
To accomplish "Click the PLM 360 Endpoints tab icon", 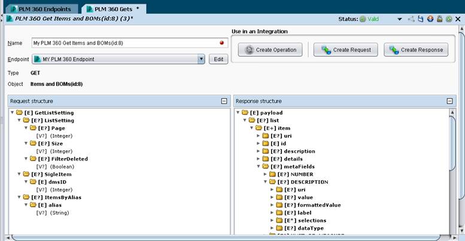I will (14, 9).
